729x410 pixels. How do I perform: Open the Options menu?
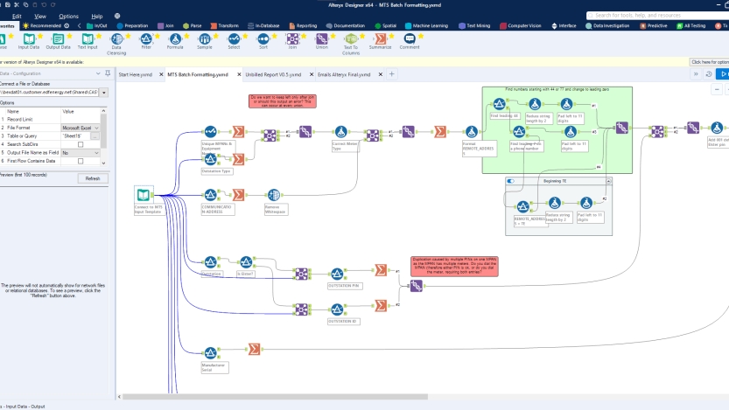tap(68, 16)
